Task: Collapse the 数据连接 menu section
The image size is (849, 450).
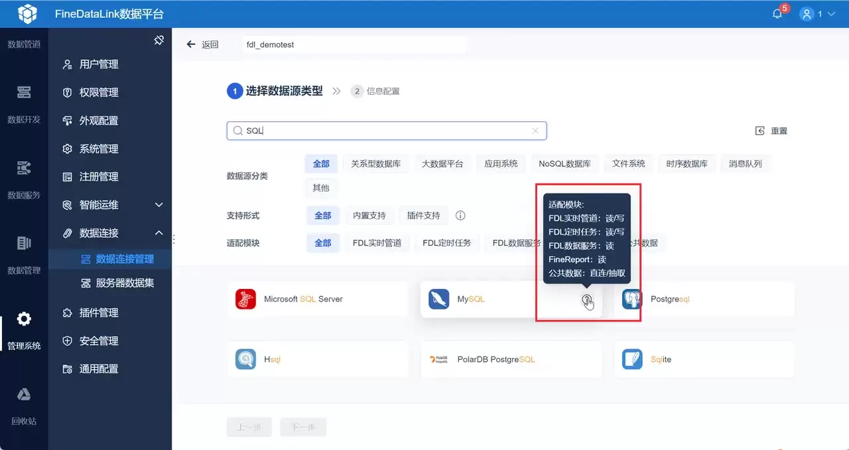Action: pyautogui.click(x=159, y=233)
